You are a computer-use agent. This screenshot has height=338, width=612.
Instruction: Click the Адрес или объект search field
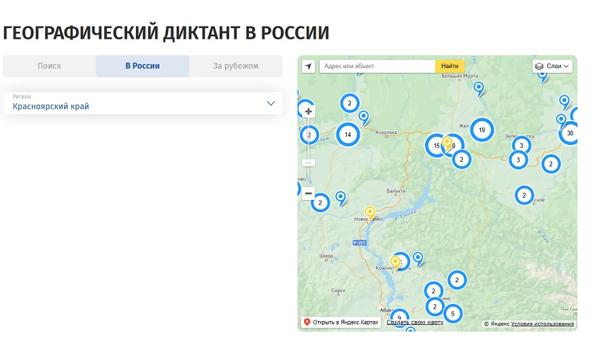pyautogui.click(x=377, y=66)
